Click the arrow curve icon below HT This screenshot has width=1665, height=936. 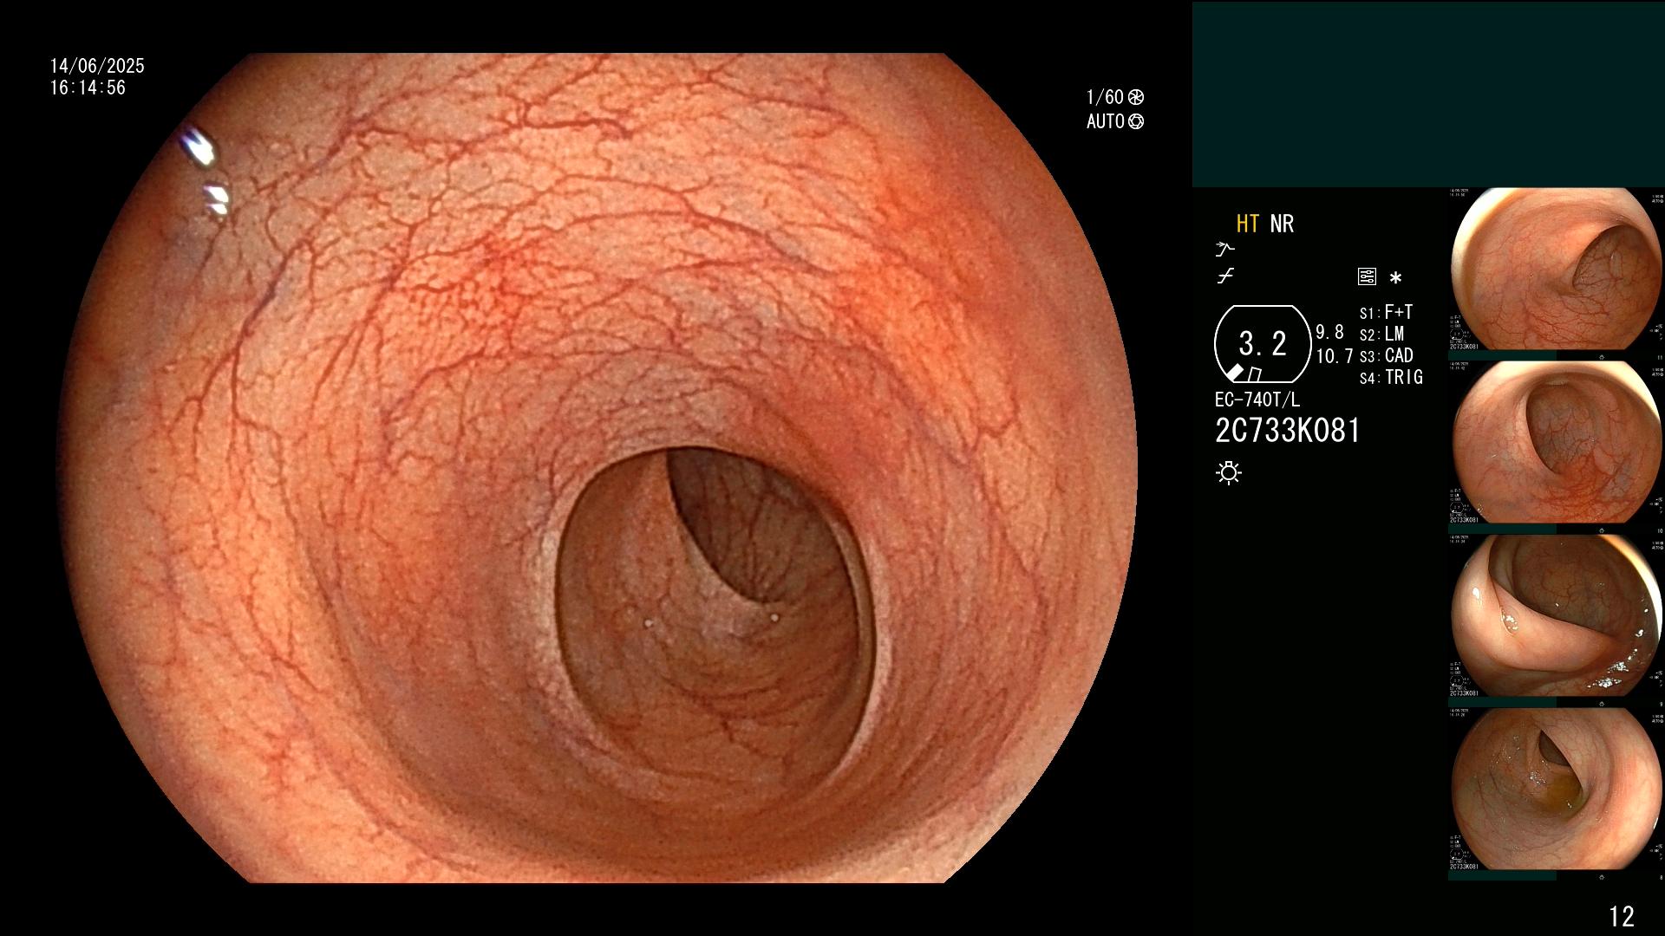[x=1224, y=250]
